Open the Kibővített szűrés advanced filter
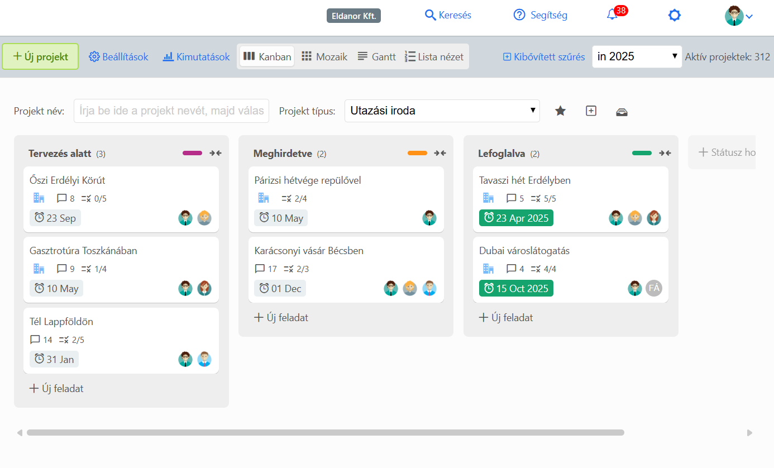This screenshot has height=468, width=774. point(543,56)
